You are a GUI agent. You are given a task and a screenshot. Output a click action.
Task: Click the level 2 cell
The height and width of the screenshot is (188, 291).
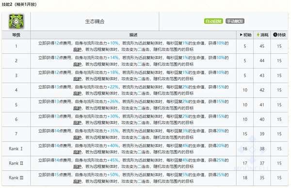[x=16, y=61]
